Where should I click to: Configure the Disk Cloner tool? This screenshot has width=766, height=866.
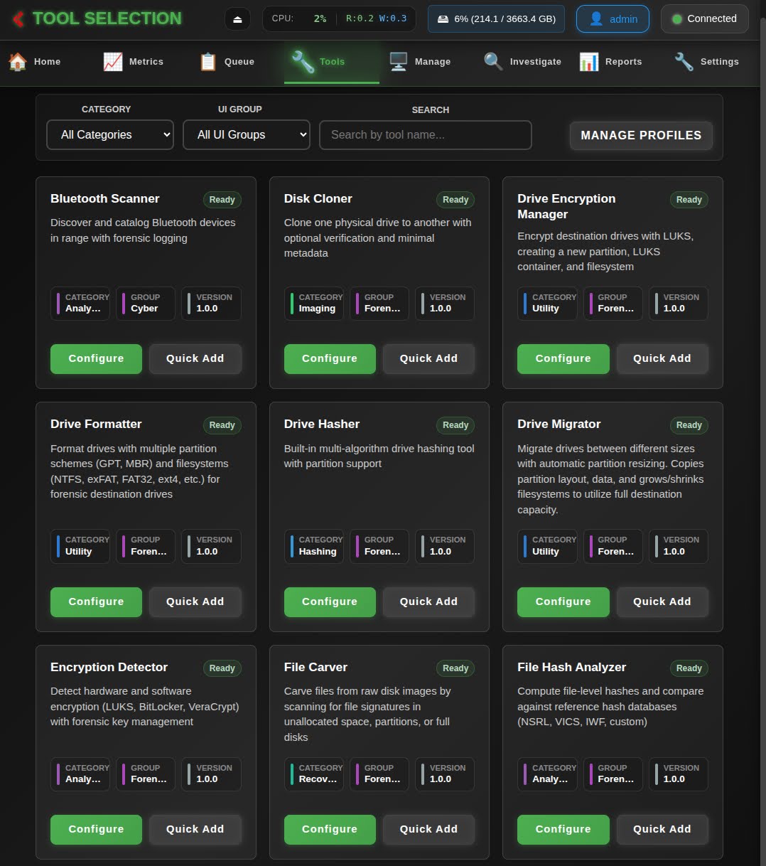click(330, 358)
